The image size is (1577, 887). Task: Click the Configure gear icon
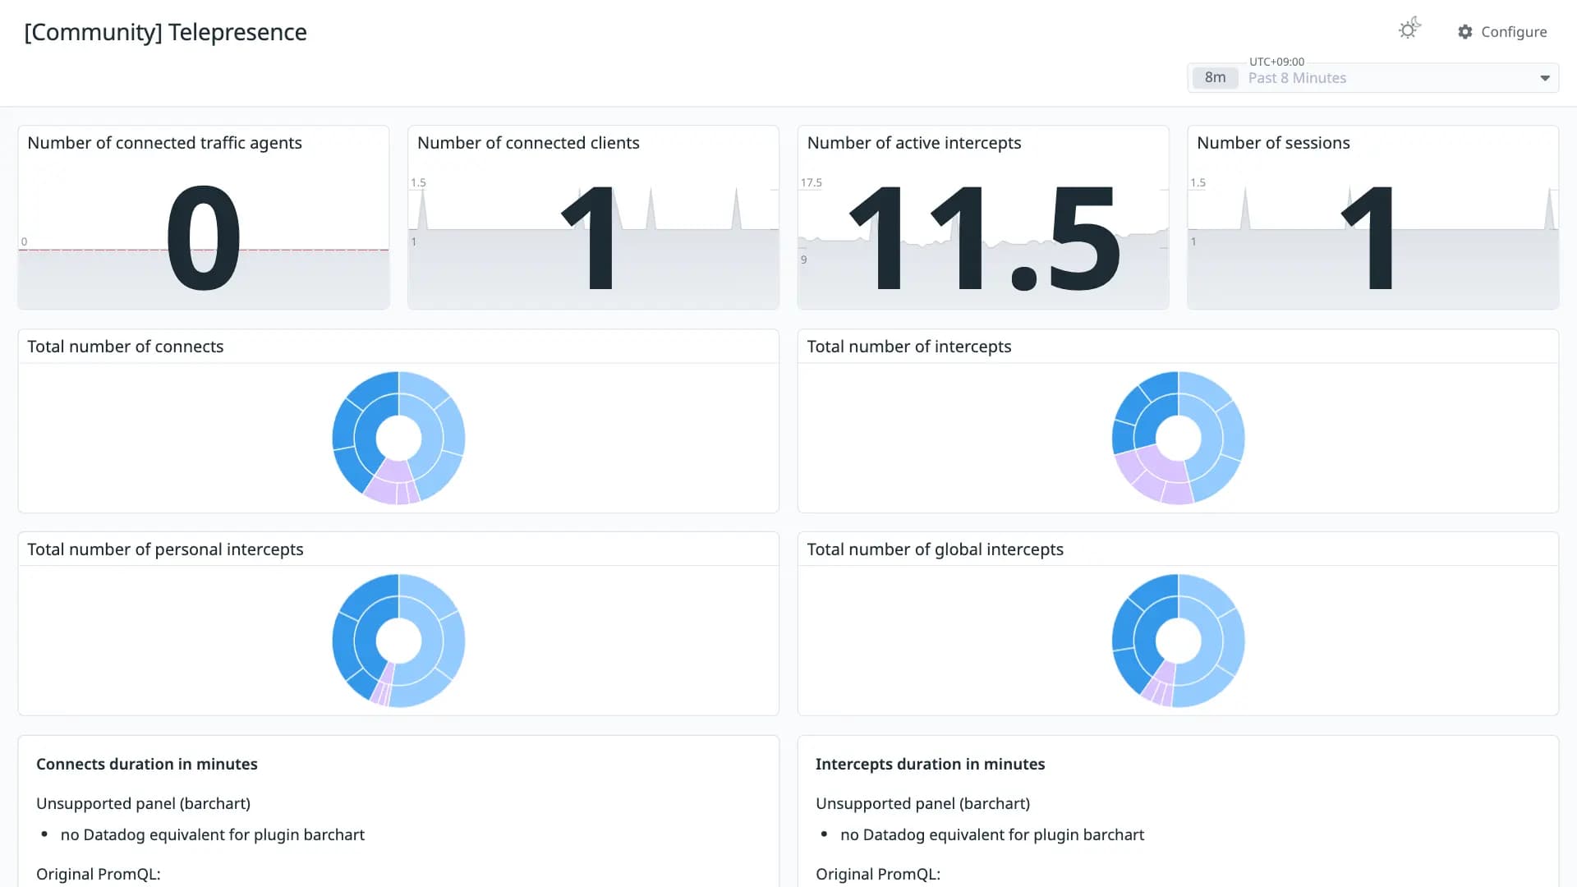(x=1465, y=32)
